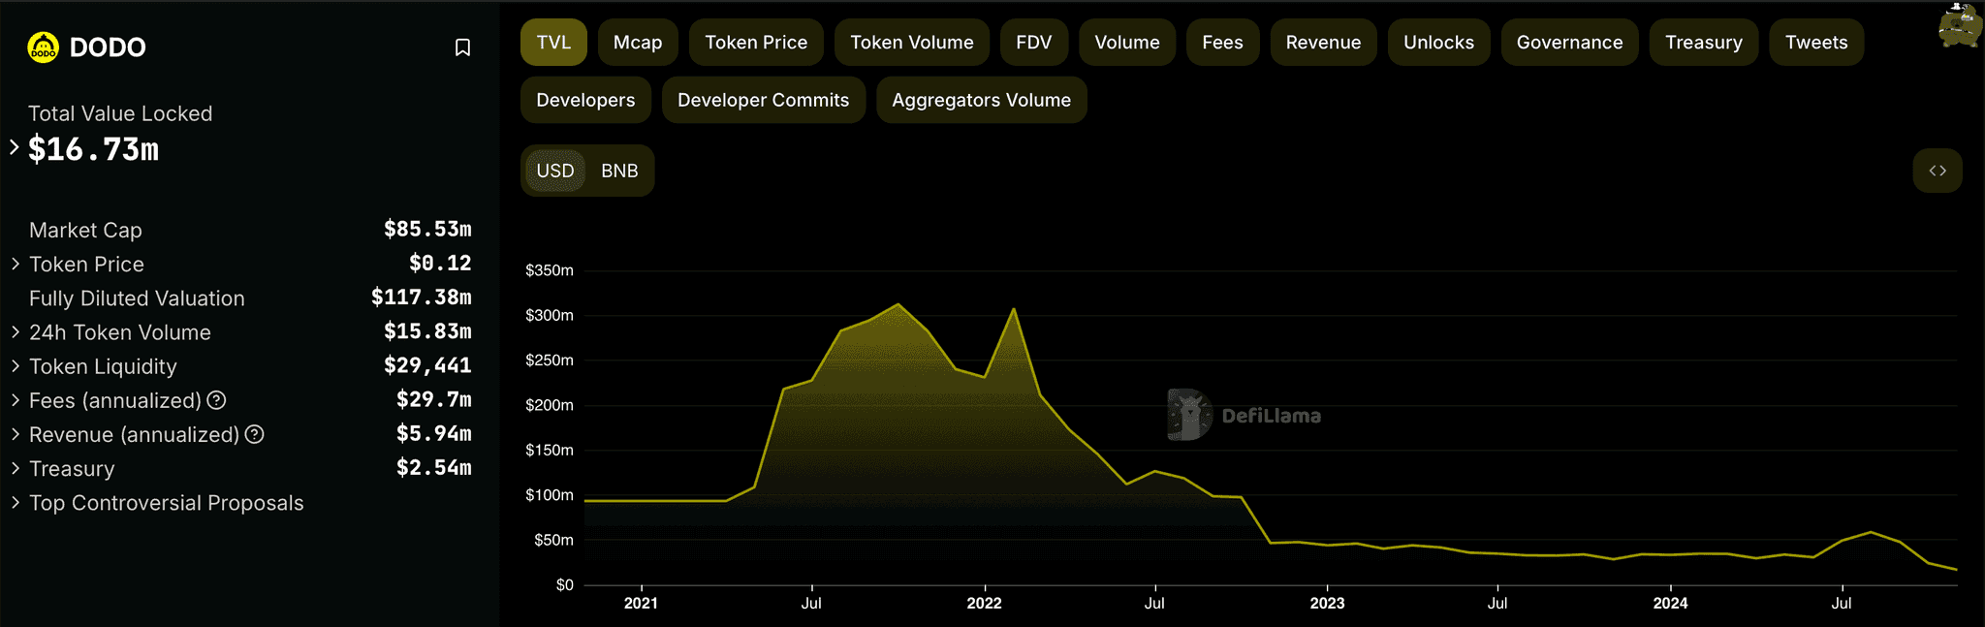
Task: Click the llama avatar in top corner
Action: 1959,25
